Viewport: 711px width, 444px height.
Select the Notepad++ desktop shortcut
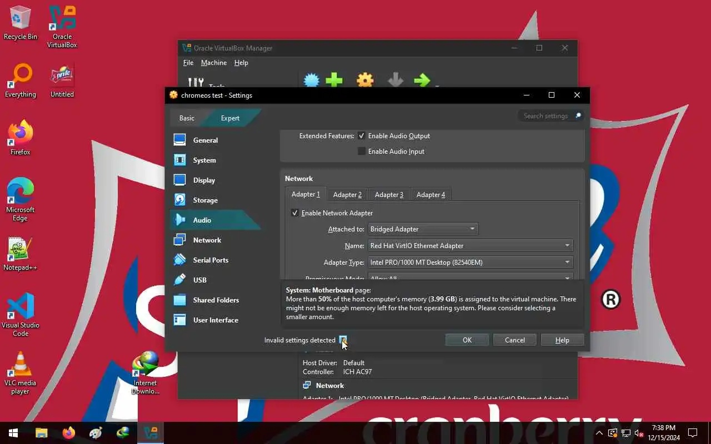21,254
